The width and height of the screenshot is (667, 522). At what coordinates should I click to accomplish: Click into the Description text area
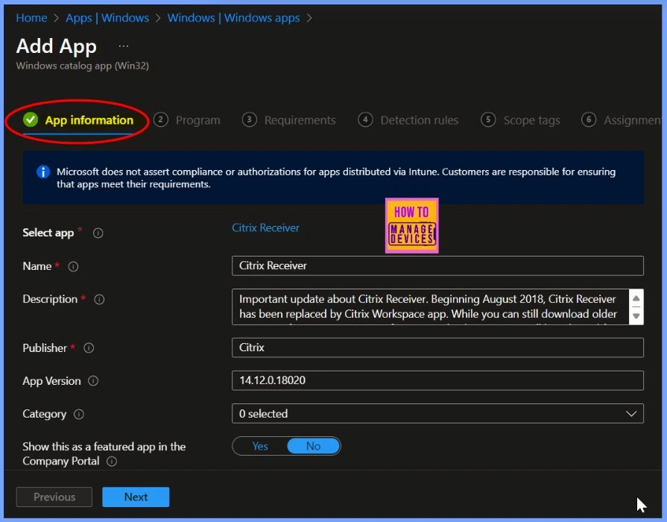point(430,306)
